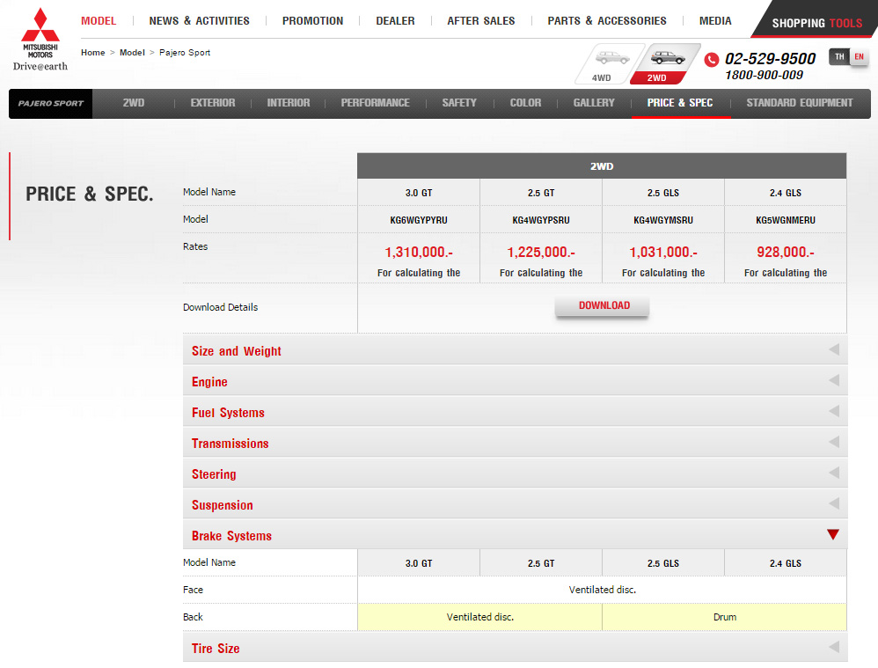Click the 2WD table header bar

(x=602, y=165)
